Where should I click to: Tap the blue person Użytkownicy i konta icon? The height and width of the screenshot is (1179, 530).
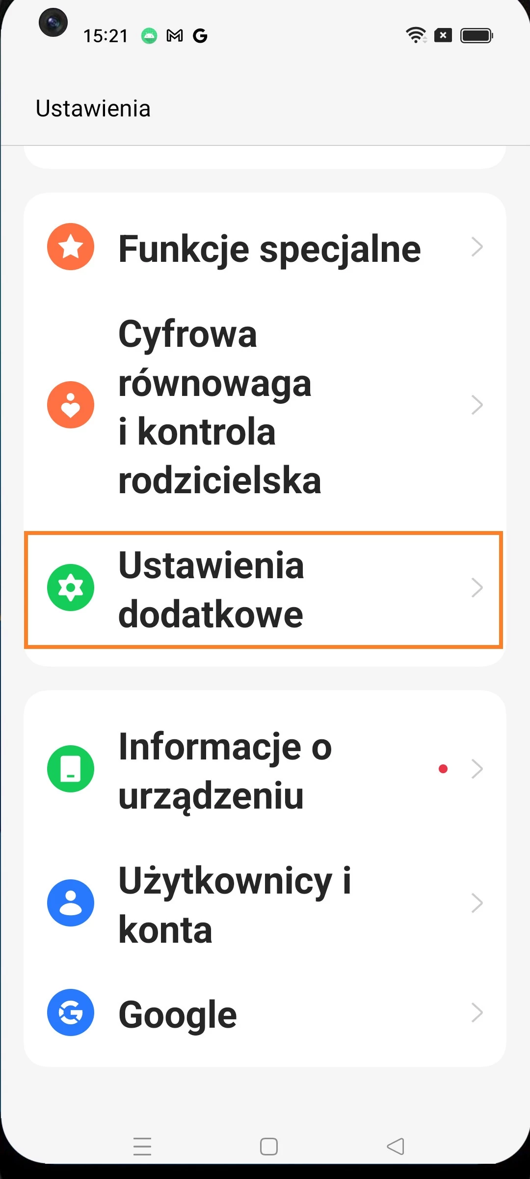(71, 903)
